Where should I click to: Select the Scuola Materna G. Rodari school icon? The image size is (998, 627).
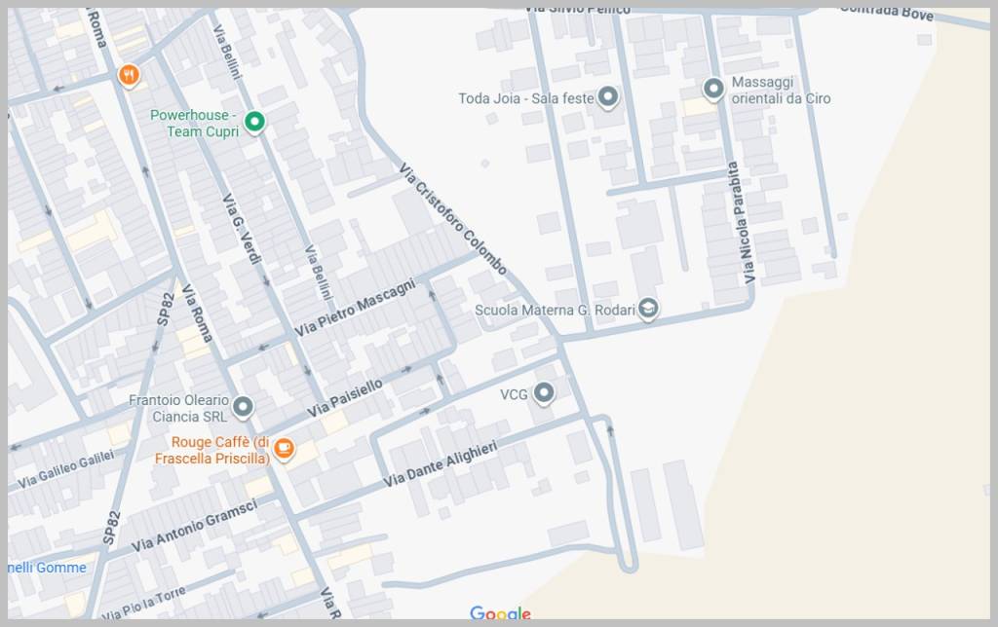pos(648,310)
